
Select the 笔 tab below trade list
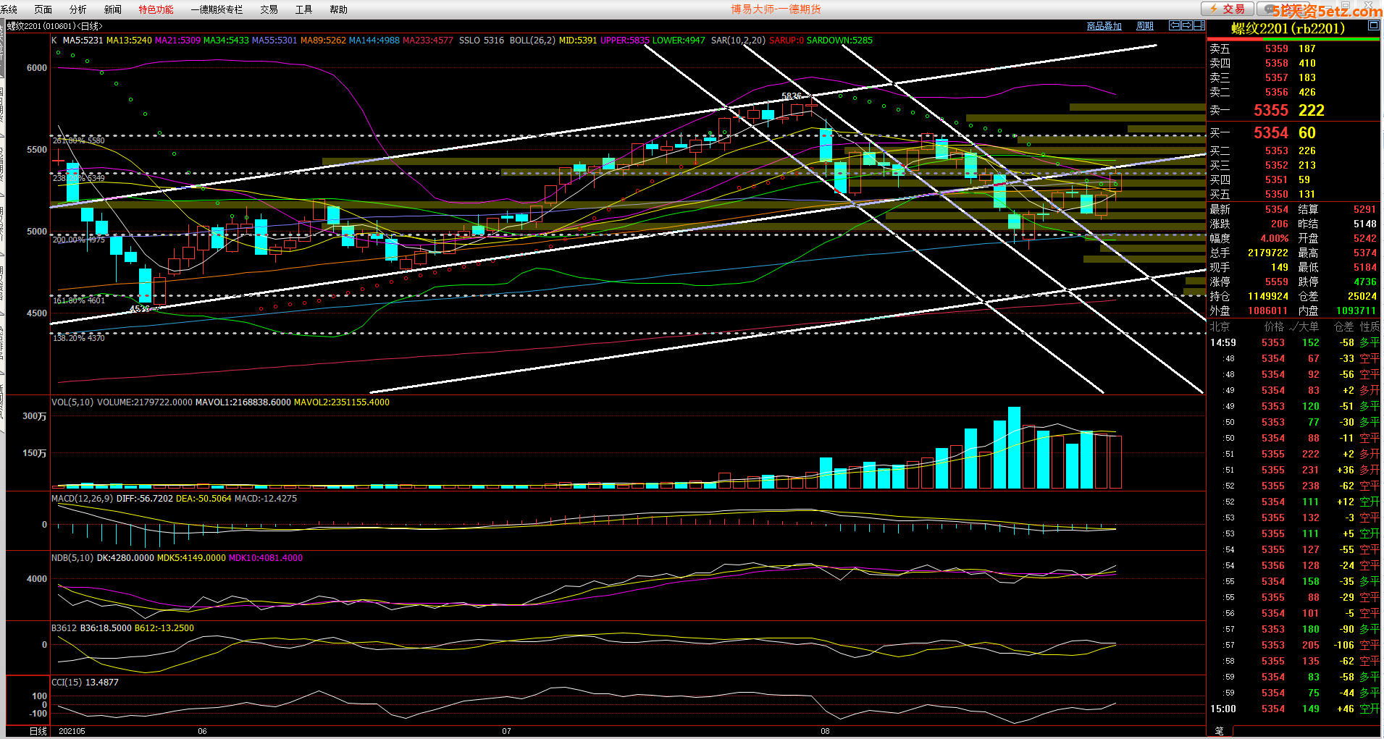[x=1219, y=731]
